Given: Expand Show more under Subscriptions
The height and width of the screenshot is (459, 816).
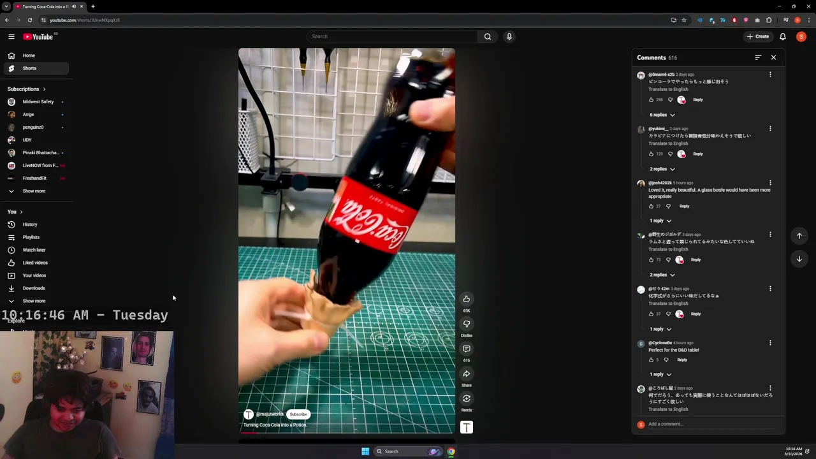Looking at the screenshot, I should [34, 191].
